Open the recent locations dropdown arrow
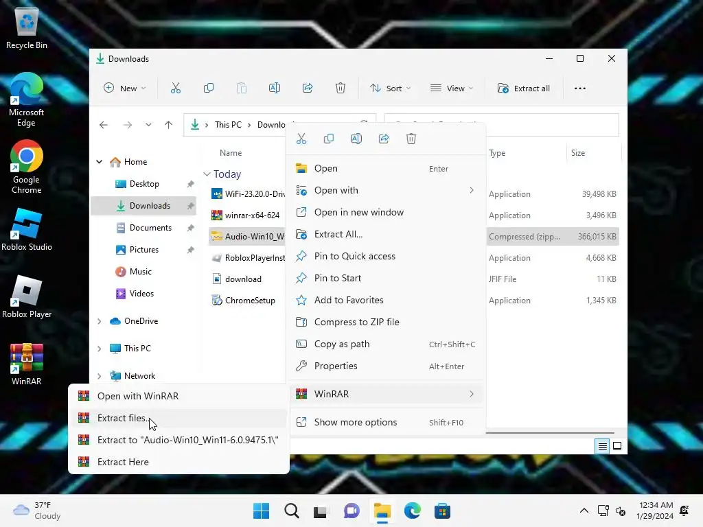Viewport: 703px width, 527px height. pos(148,125)
